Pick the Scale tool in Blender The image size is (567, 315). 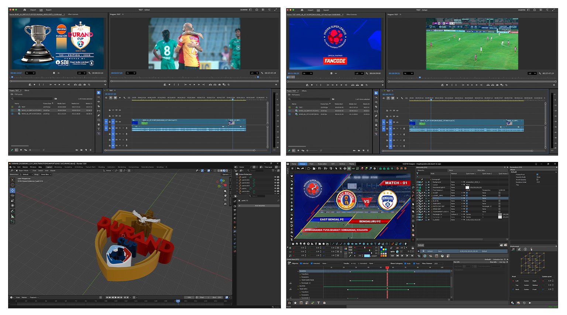click(x=13, y=200)
